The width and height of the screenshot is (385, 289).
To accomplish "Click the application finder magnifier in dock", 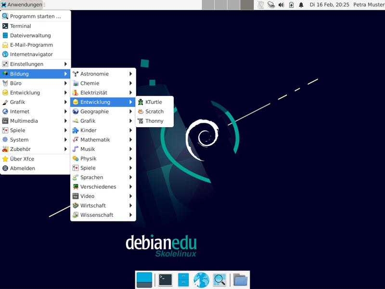I will pyautogui.click(x=219, y=280).
